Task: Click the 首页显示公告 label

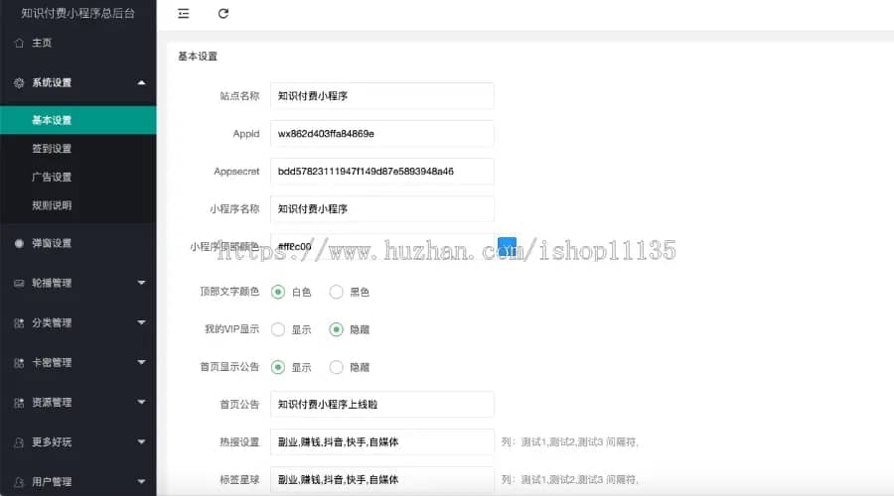Action: (229, 367)
